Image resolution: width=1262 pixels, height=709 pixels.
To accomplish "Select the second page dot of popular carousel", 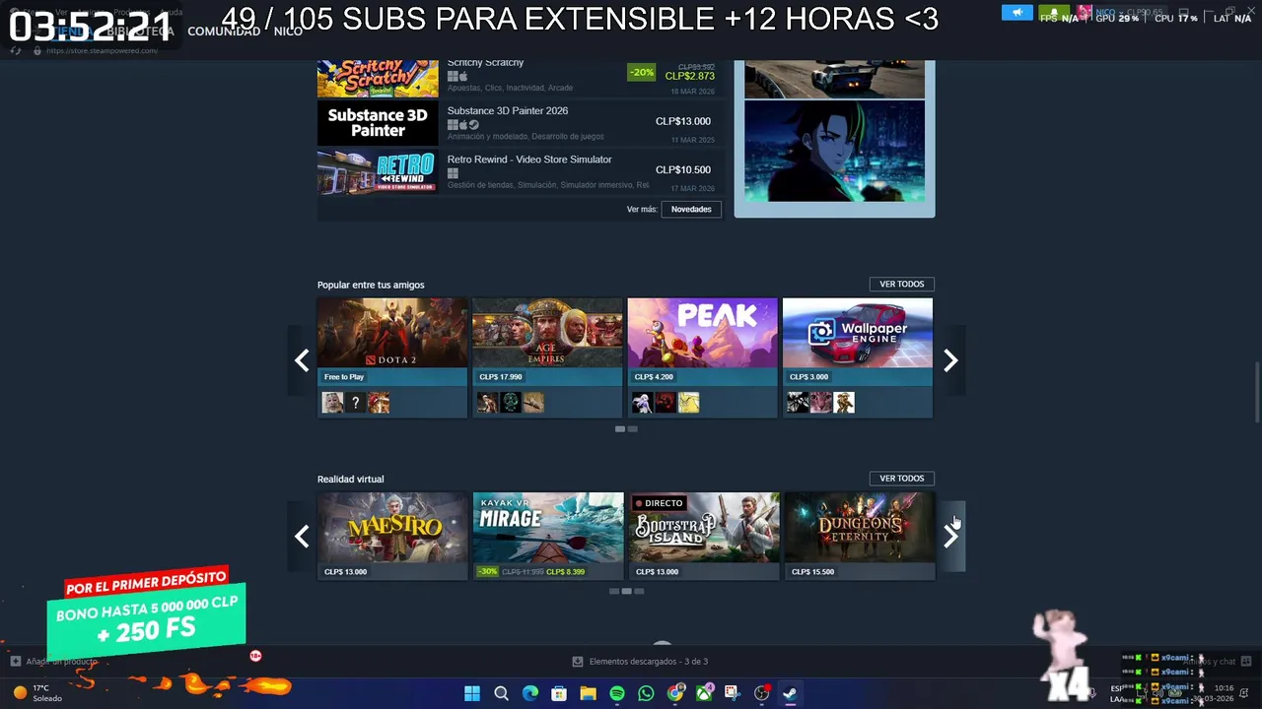I will [633, 429].
